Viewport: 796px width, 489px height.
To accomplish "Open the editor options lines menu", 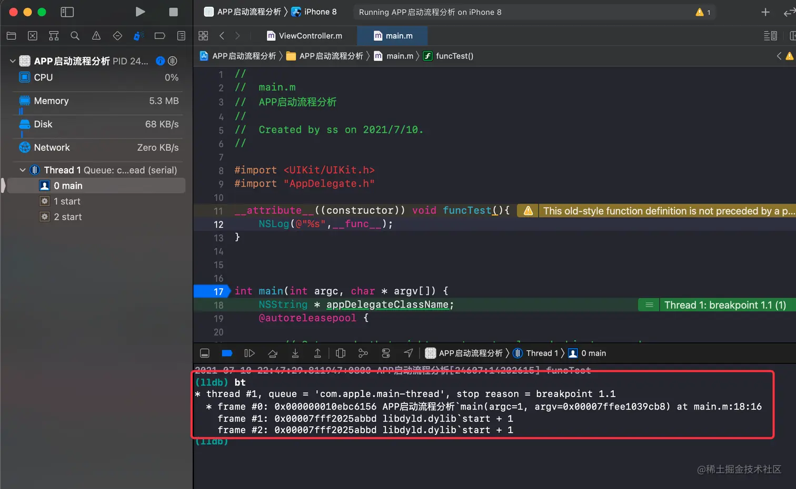I will (x=770, y=36).
